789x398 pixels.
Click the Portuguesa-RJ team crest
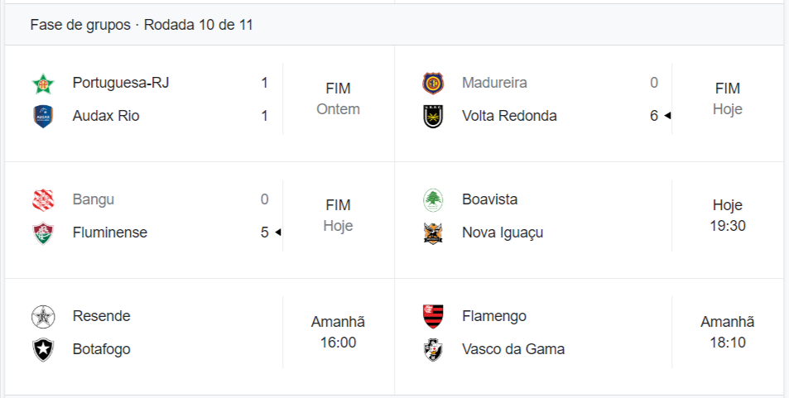pyautogui.click(x=42, y=83)
